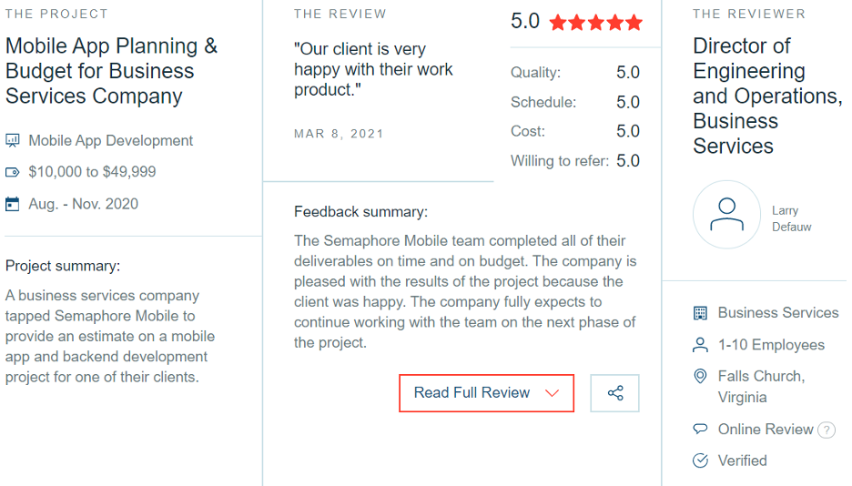Viewport: 852px width, 486px height.
Task: Expand the Read Full Review button
Action: click(x=472, y=393)
